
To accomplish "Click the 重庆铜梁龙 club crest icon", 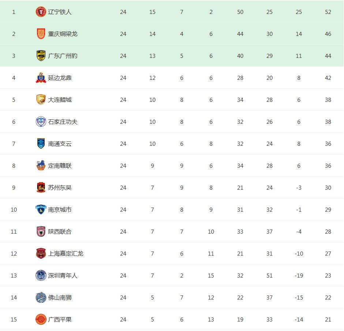I will pos(41,34).
